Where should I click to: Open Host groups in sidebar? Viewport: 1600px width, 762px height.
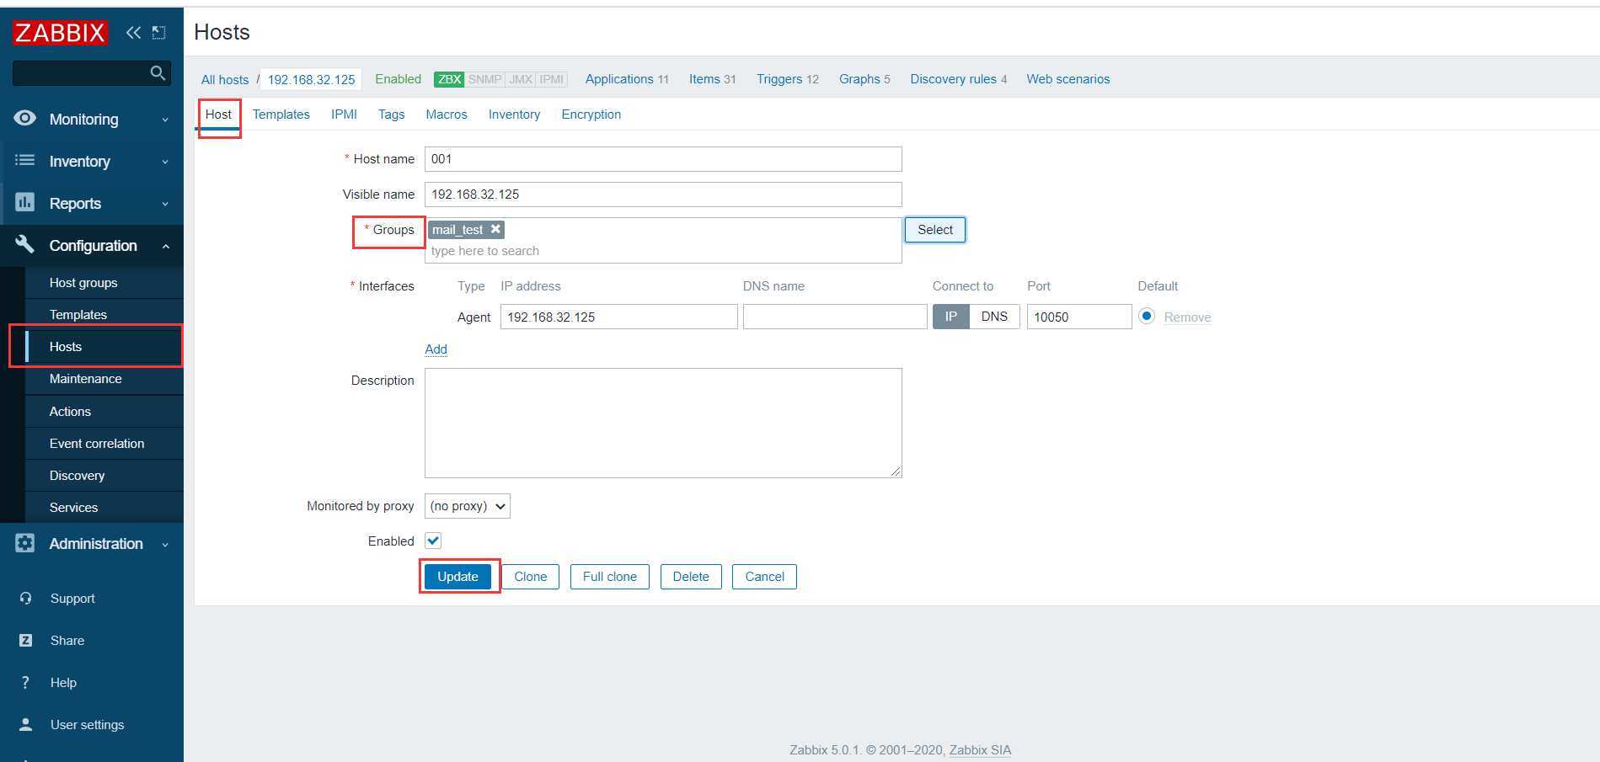104,283
